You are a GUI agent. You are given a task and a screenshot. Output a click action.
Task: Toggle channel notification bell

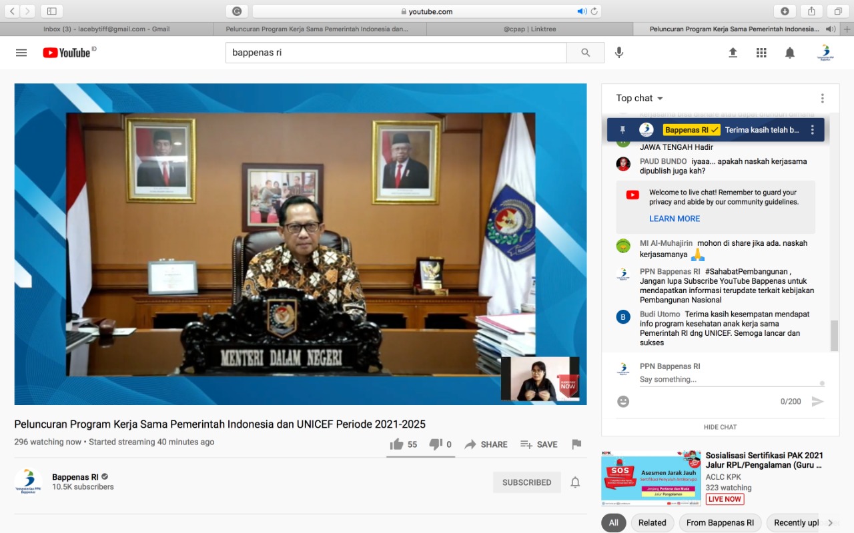[575, 482]
